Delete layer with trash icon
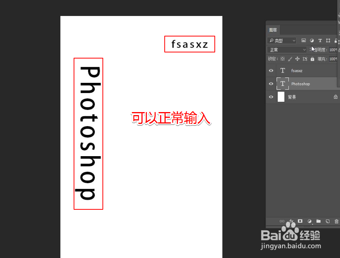 point(336,221)
